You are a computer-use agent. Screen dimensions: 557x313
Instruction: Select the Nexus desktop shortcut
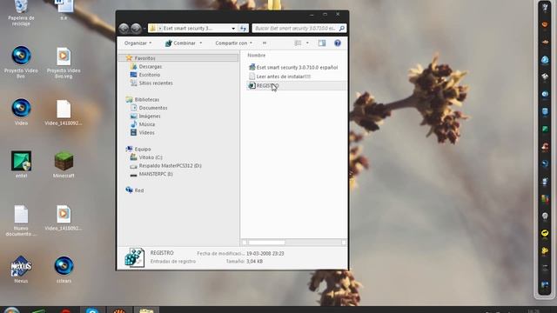click(21, 270)
